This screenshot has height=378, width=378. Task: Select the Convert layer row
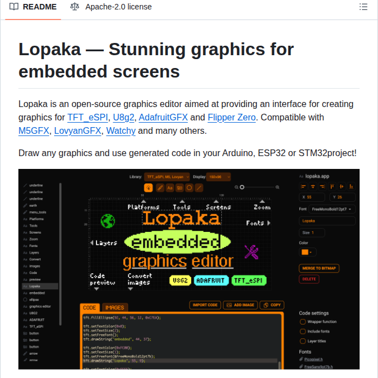pyautogui.click(x=41, y=260)
